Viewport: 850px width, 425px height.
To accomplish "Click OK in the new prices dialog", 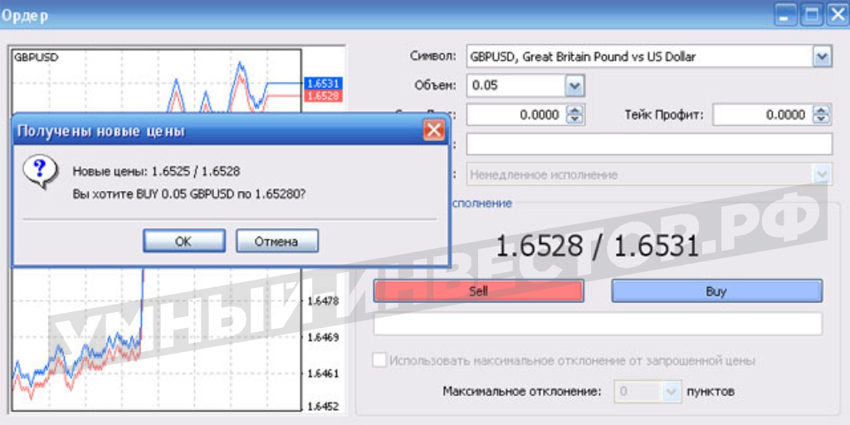I will [x=183, y=241].
